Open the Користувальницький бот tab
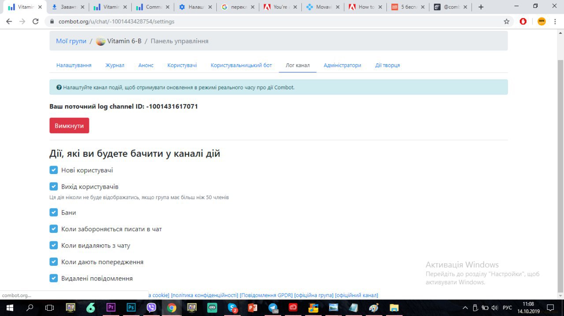The width and height of the screenshot is (564, 316). [x=241, y=65]
